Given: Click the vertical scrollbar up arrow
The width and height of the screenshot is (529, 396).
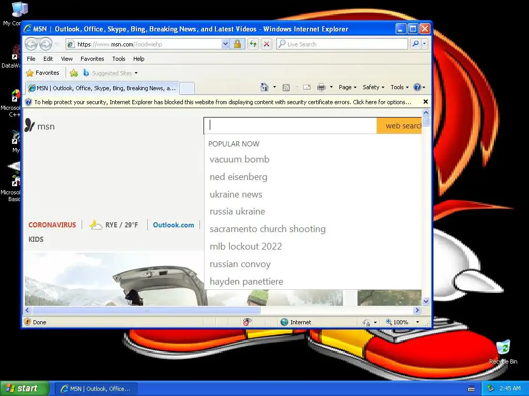Looking at the screenshot, I should pos(426,112).
